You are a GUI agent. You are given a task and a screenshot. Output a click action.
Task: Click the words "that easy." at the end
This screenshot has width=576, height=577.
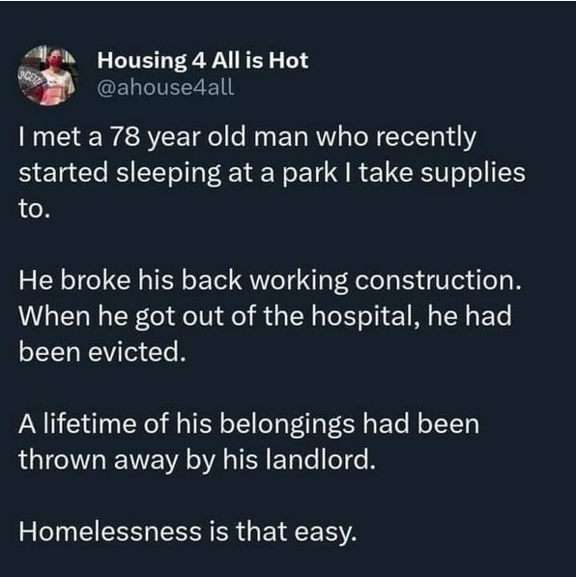coord(297,533)
